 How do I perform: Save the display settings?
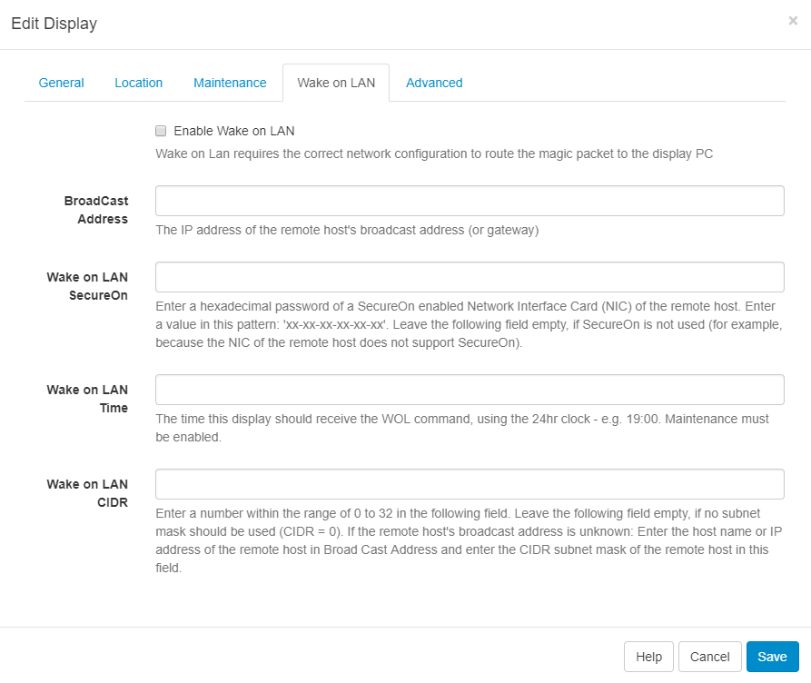(x=772, y=657)
